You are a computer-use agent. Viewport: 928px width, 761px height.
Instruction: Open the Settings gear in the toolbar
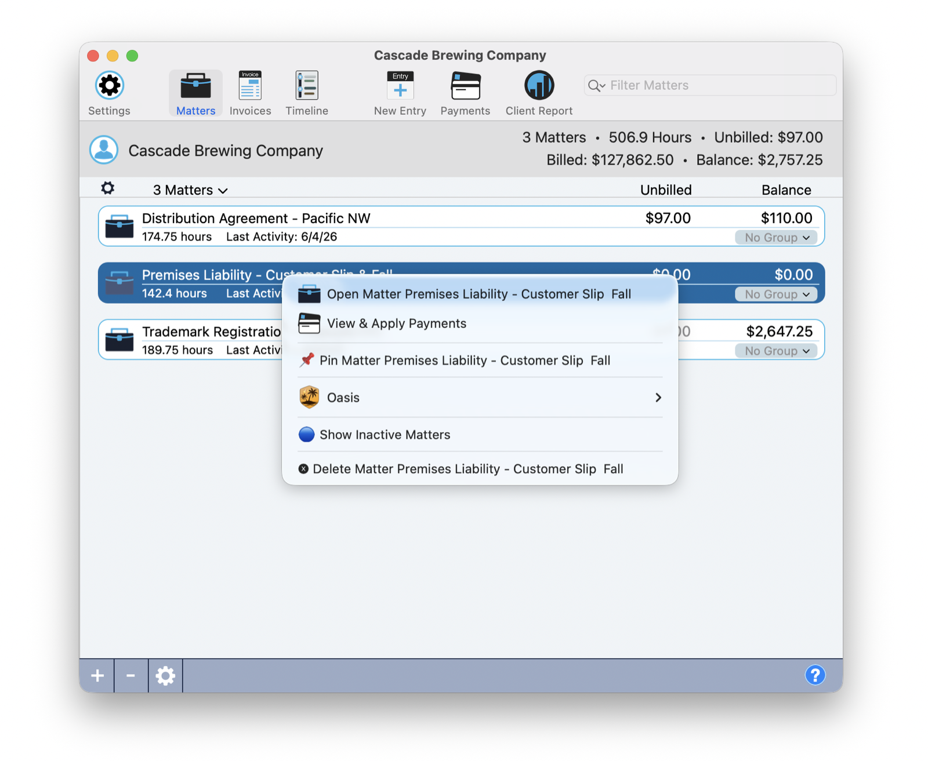tap(109, 86)
